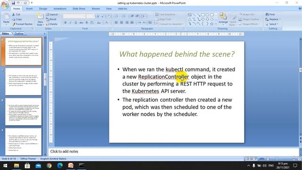
Task: Switch to the Slide Show ribbon tab
Action: coord(79,8)
